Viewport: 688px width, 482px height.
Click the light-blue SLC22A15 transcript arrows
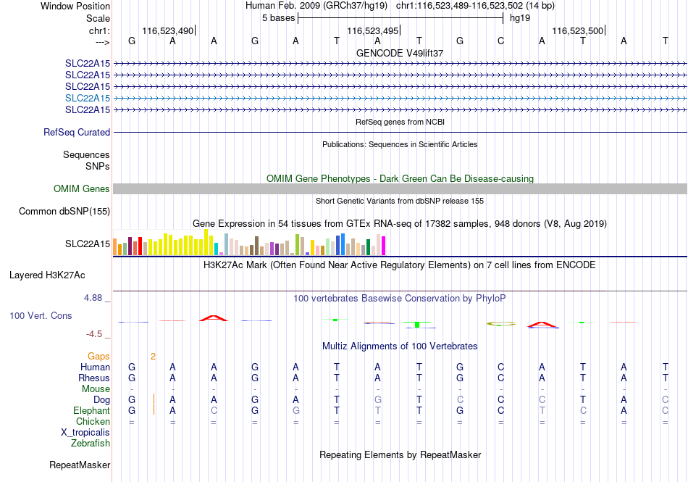click(400, 98)
